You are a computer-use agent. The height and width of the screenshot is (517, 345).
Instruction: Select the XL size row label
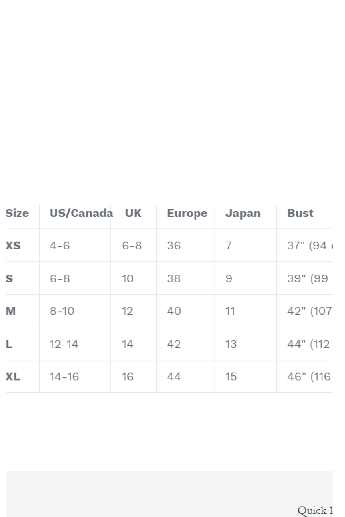point(13,377)
